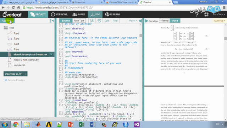The image size is (227, 128).
Task: Reload the page
Action: pos(13,7)
